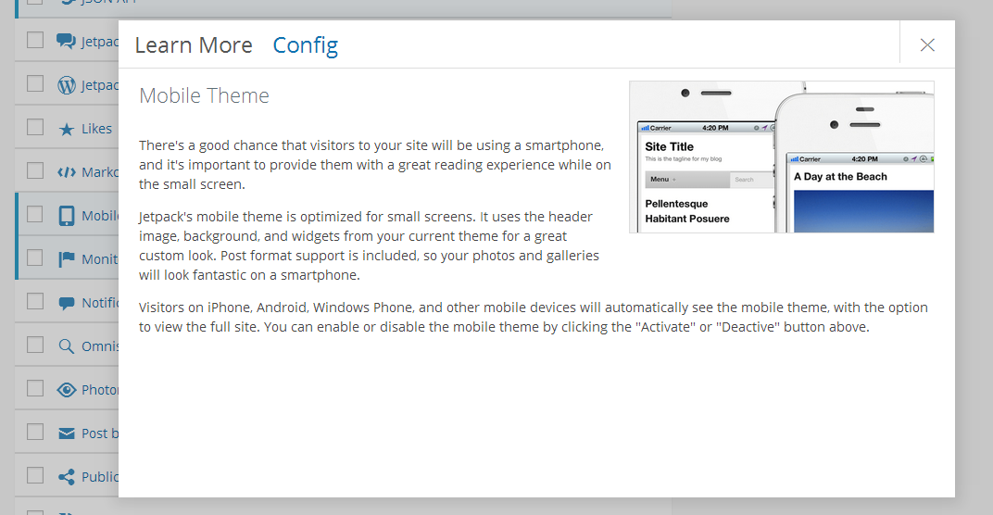Click the mobile theme preview screenshot
The width and height of the screenshot is (993, 515).
coord(781,157)
